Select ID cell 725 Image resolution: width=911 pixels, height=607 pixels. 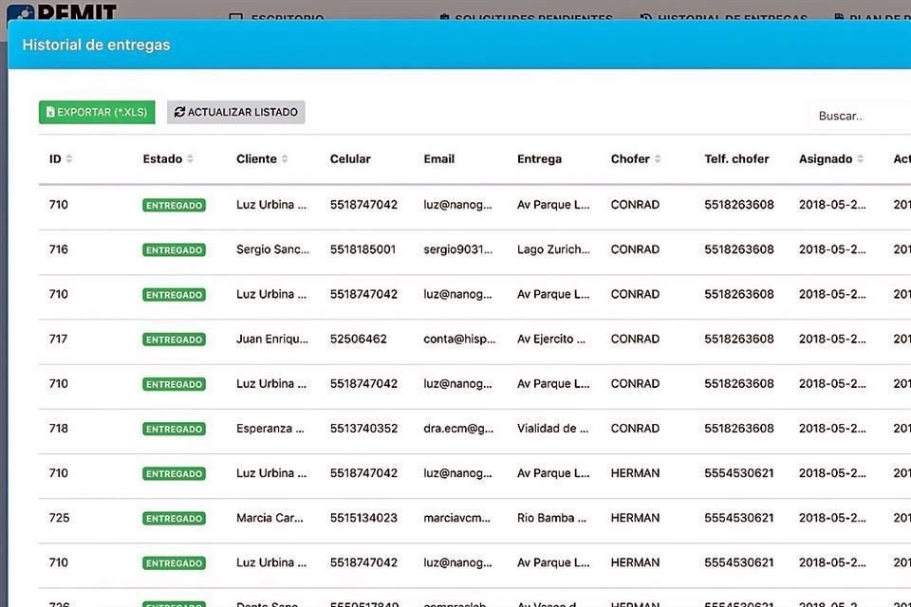[x=59, y=518]
